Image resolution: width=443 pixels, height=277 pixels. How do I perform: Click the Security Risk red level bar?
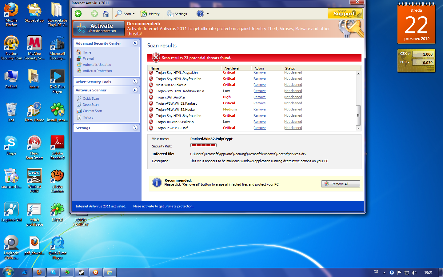(x=203, y=145)
